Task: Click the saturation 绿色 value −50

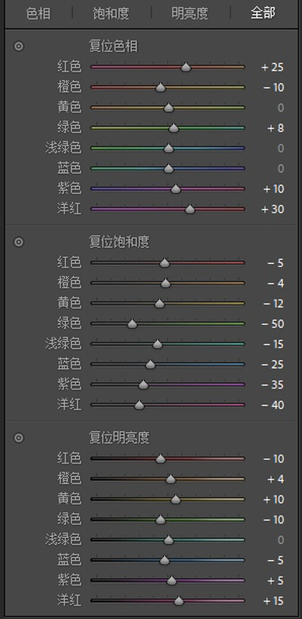Action: (x=273, y=324)
